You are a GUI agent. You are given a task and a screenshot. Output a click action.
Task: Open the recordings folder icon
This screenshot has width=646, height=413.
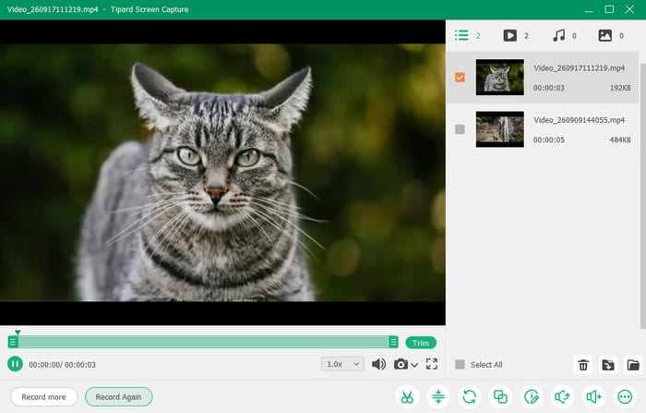click(x=633, y=365)
